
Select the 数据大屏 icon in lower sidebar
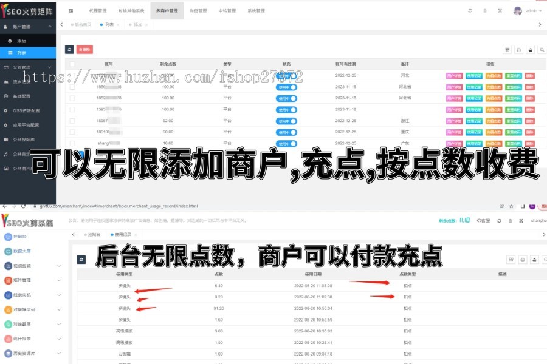coord(8,251)
